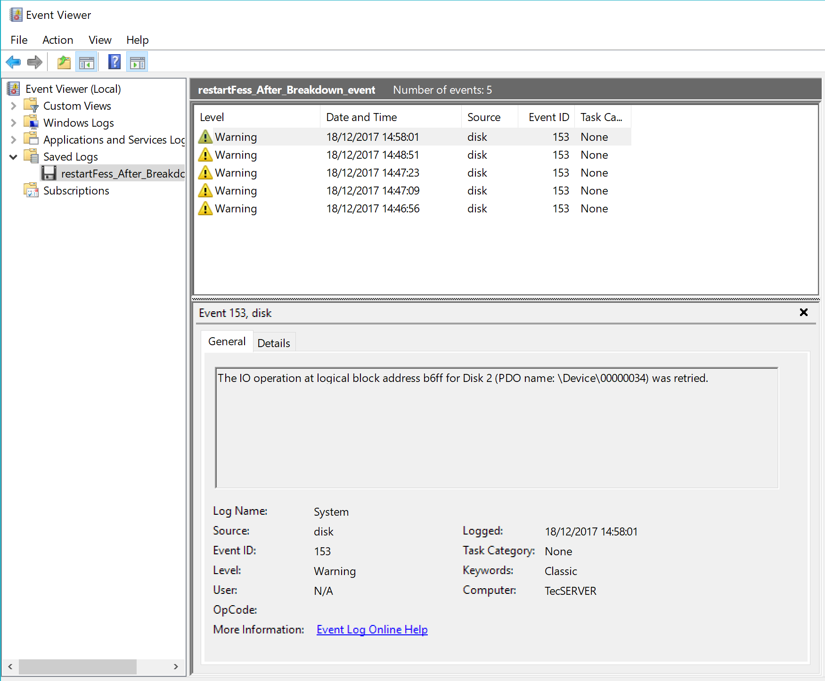Open the Action menu

57,40
